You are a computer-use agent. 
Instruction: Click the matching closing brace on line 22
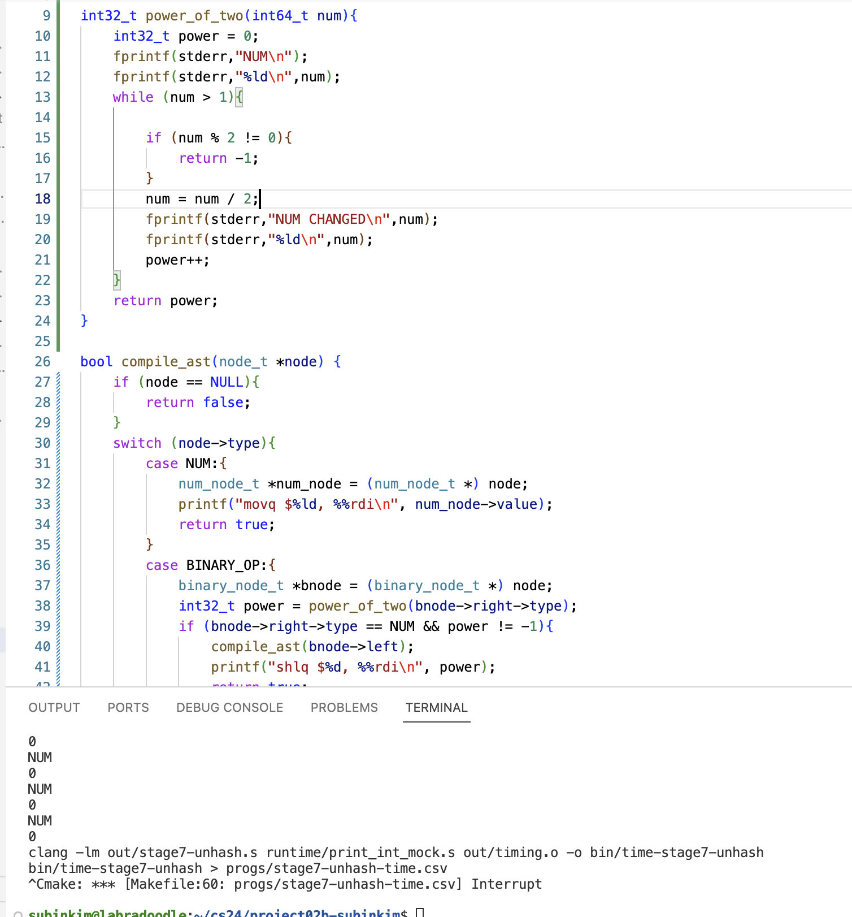point(117,280)
